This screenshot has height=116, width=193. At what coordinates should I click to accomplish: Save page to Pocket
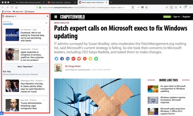click(x=143, y=7)
